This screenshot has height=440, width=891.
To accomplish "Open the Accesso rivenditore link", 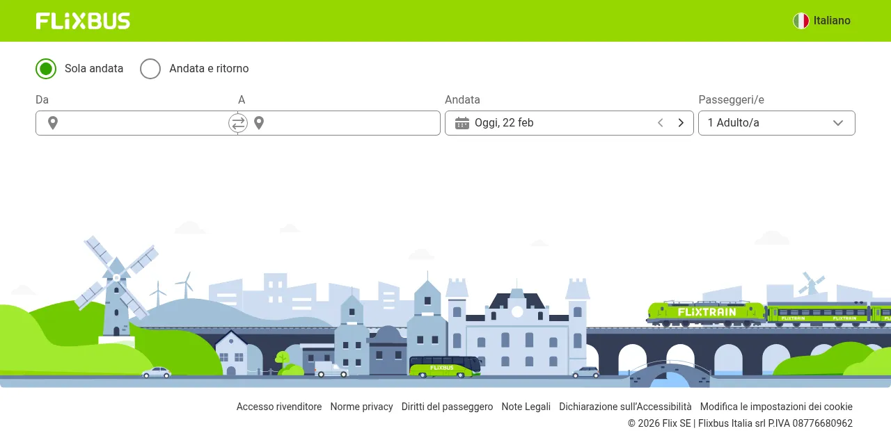I will (279, 407).
